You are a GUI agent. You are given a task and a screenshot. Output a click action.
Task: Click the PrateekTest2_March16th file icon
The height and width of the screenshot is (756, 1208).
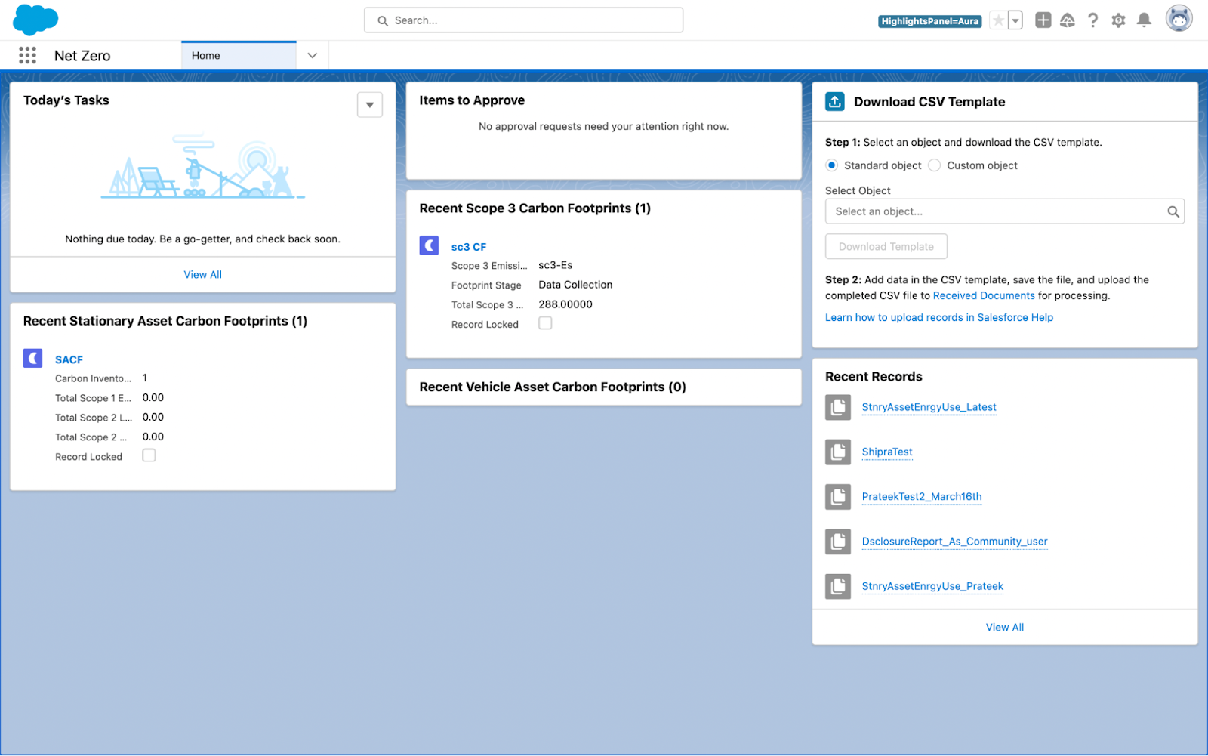click(838, 497)
